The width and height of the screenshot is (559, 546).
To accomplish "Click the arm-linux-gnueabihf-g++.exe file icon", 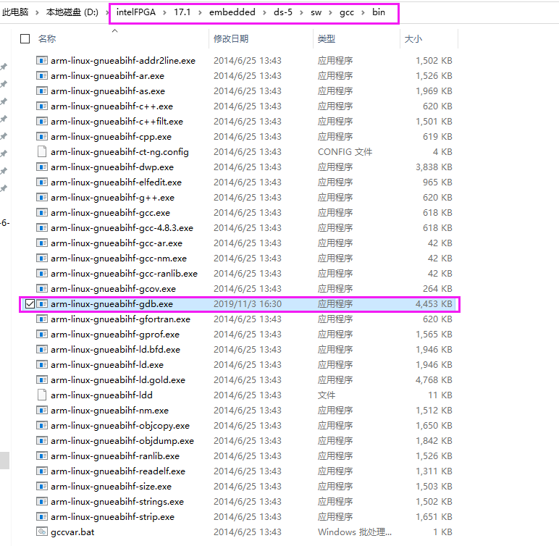I will (42, 197).
